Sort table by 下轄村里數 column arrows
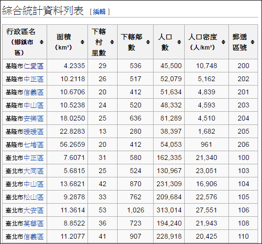The width and height of the screenshot is (262, 244). [x=112, y=42]
